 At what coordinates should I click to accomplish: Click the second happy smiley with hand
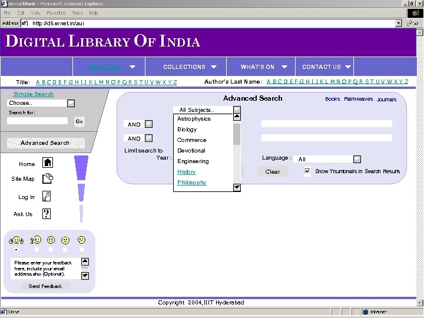tap(36, 240)
